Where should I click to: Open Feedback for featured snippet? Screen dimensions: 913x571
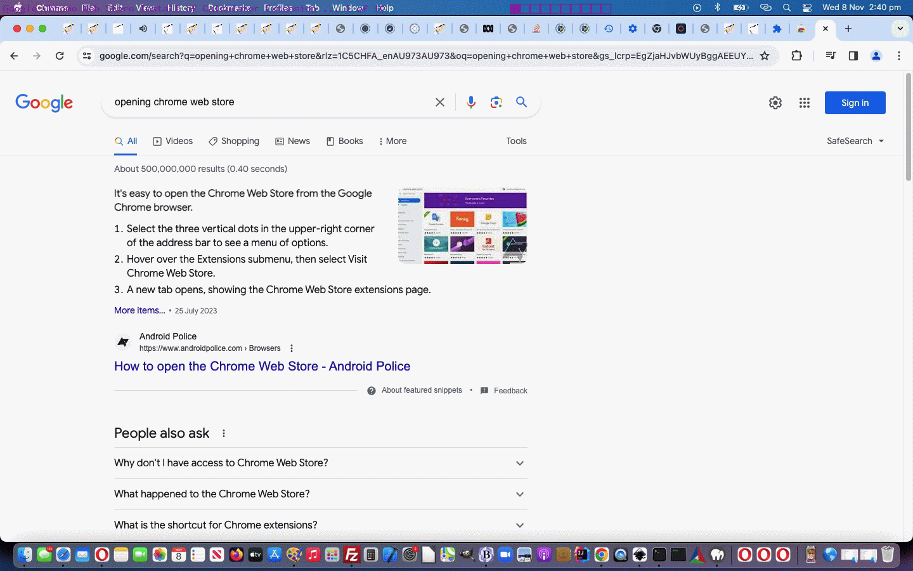click(504, 391)
